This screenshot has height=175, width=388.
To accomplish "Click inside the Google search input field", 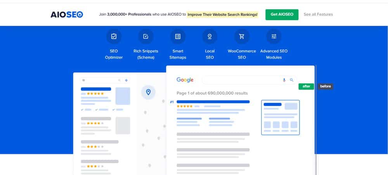I will (x=241, y=80).
